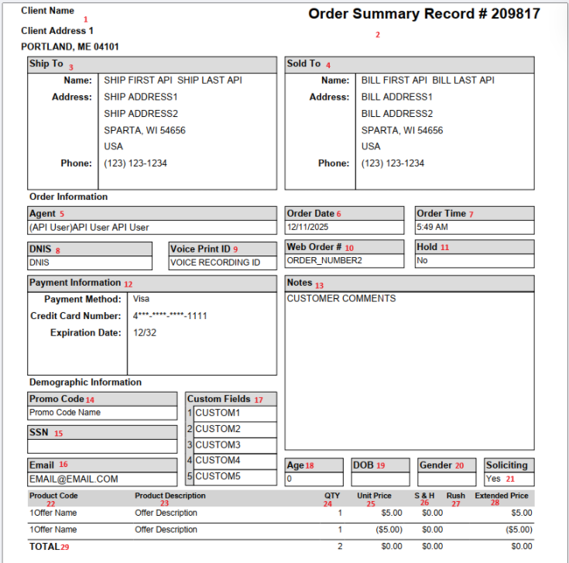Select the Voice Print ID value field

point(223,263)
